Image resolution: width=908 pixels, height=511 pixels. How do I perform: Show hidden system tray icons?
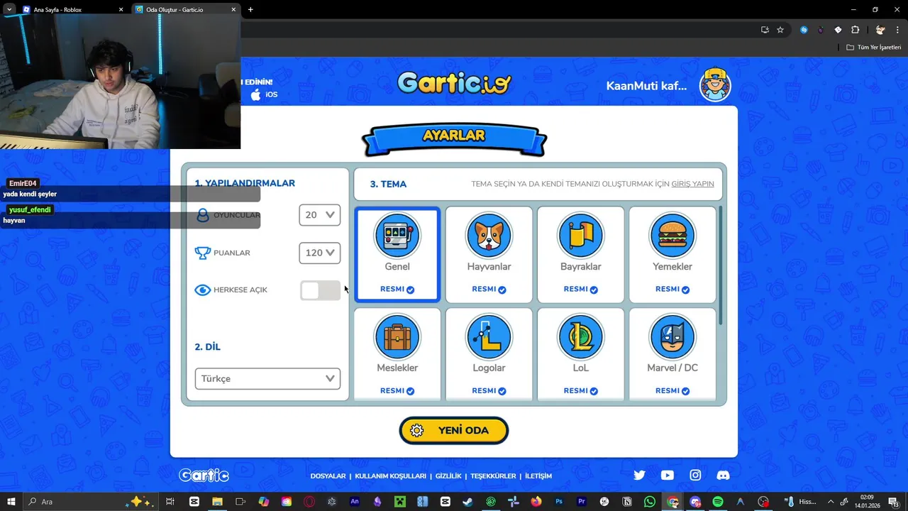831,502
